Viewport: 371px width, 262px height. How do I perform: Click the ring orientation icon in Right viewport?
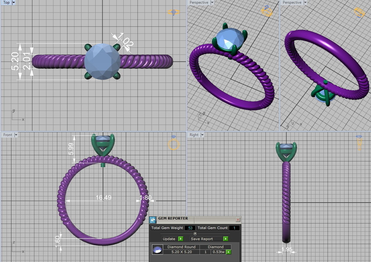tap(359, 143)
